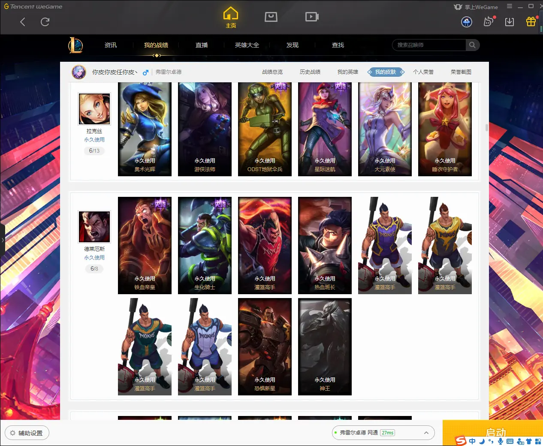Screen dimensions: 543x446
Task: Click the 27ms latency indicator
Action: click(x=388, y=433)
